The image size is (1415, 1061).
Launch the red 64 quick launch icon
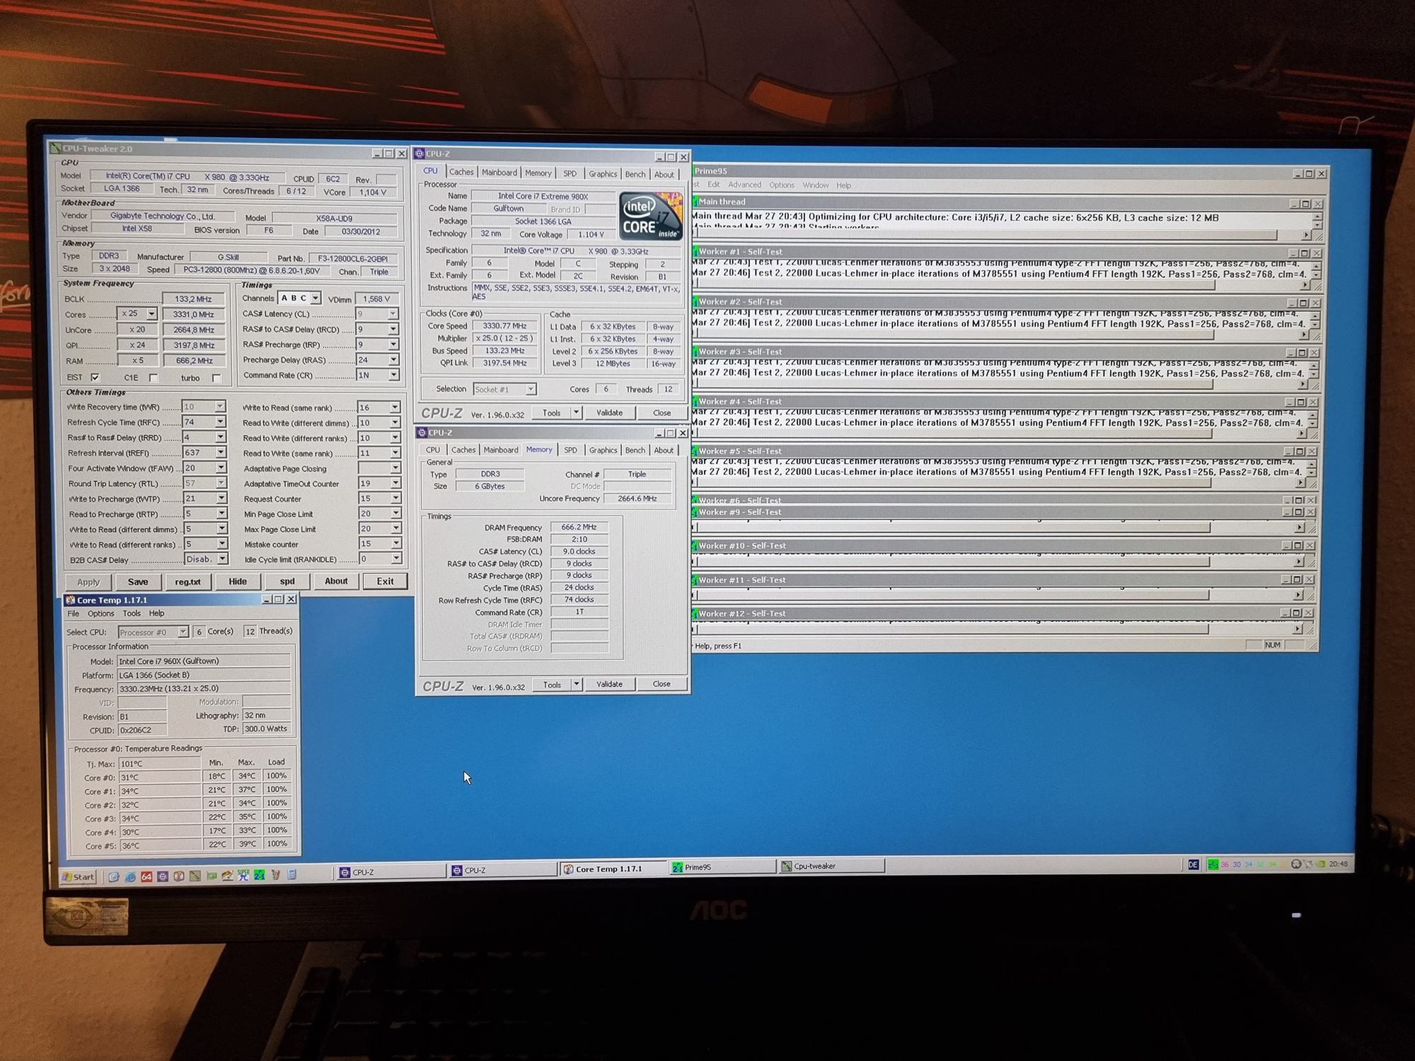coord(146,876)
